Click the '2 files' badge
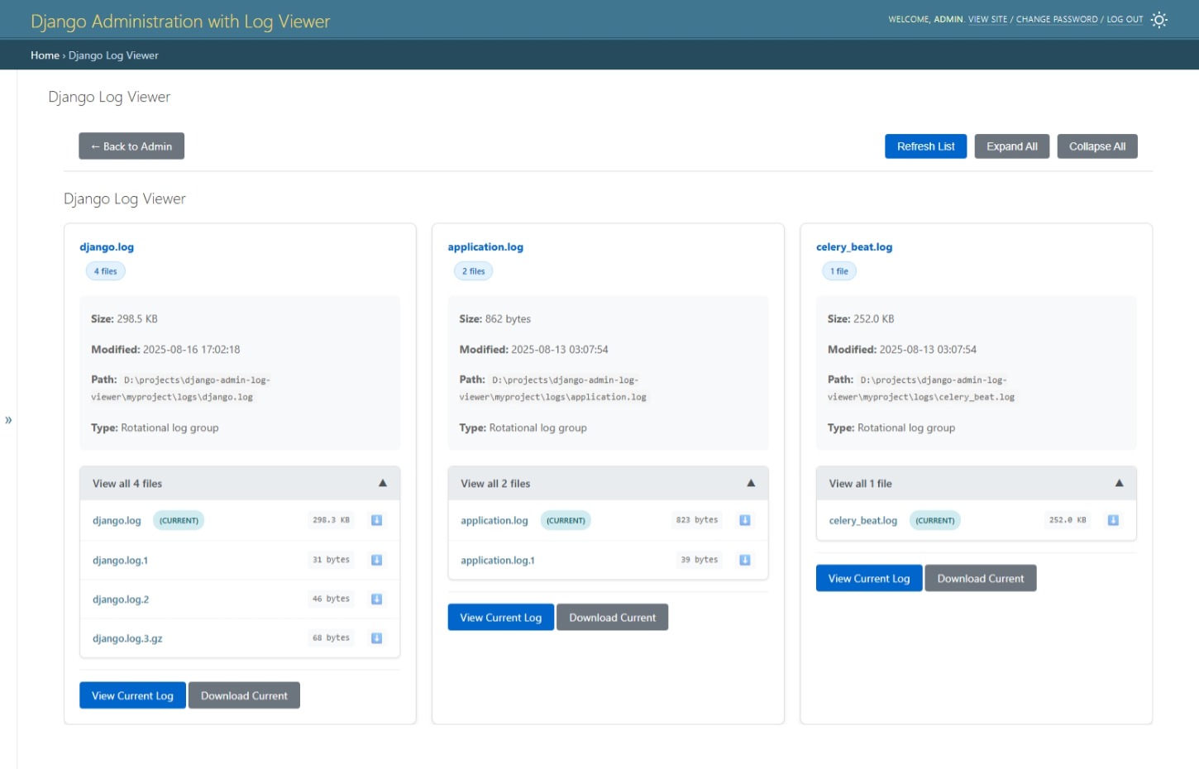 tap(474, 271)
